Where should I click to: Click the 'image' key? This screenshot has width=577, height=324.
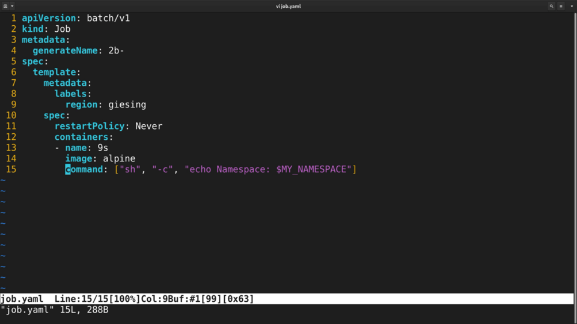click(78, 158)
